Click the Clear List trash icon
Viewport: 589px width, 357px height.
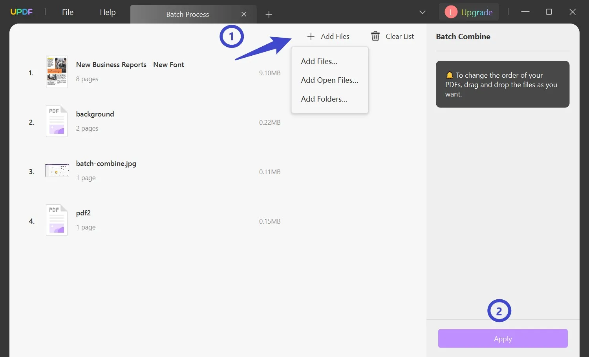(375, 36)
